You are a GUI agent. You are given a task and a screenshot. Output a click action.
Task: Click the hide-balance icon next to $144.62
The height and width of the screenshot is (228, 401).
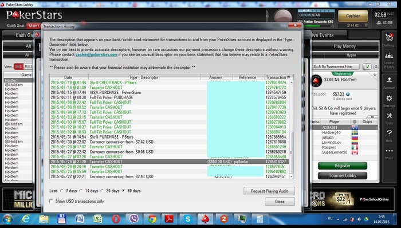366,26
